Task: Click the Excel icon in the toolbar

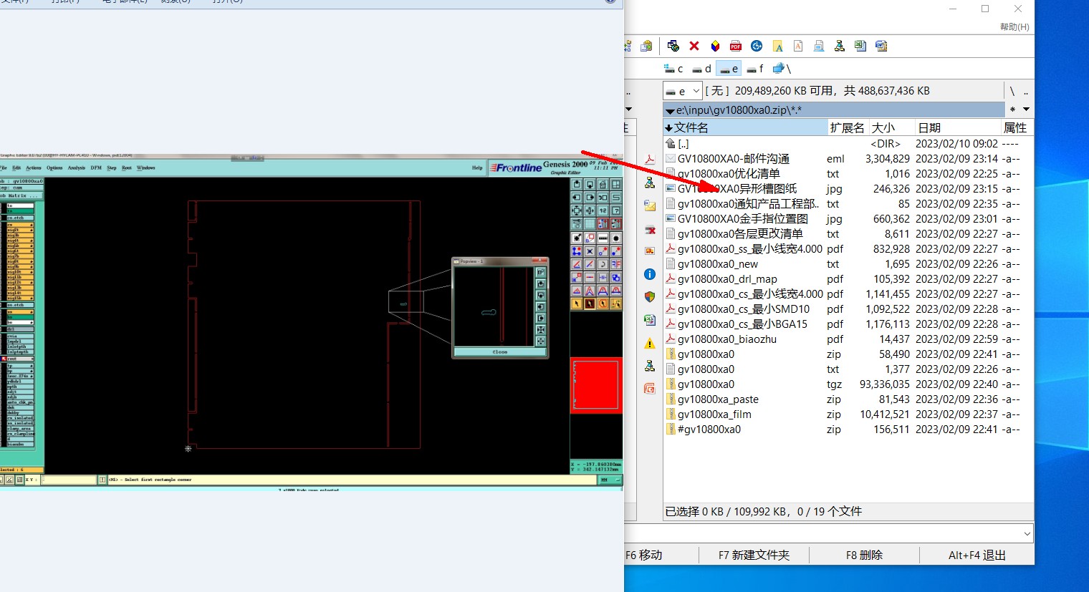Action: click(860, 46)
